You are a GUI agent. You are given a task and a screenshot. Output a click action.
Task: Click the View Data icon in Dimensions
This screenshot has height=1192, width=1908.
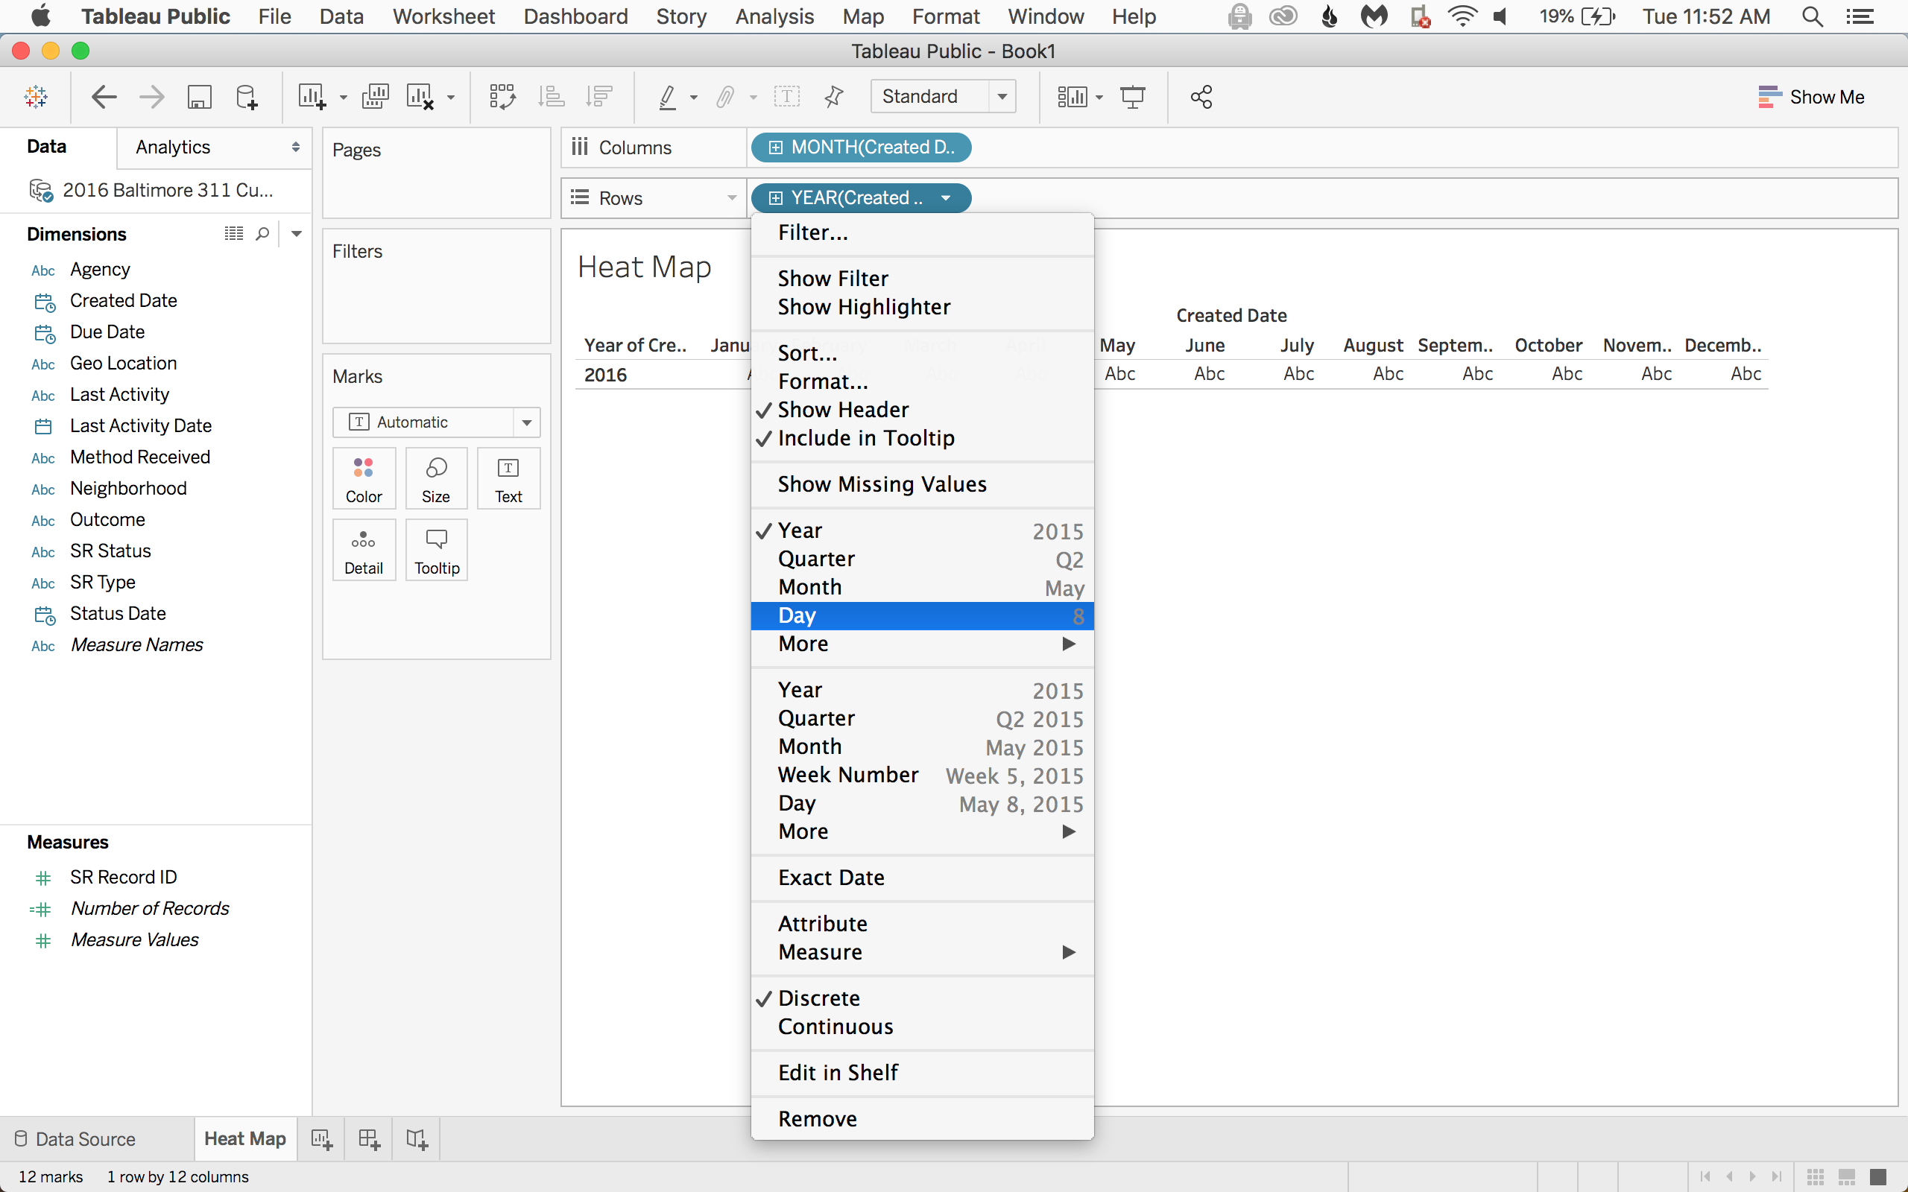point(234,233)
